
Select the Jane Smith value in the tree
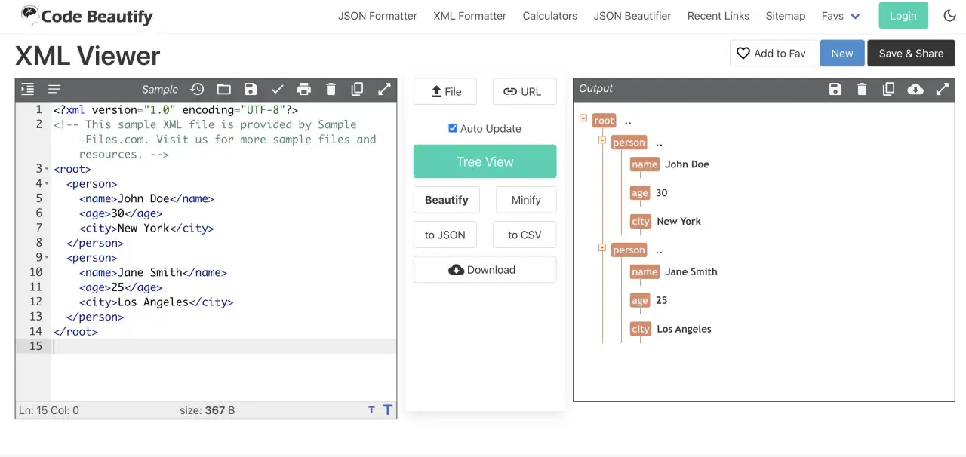click(691, 271)
